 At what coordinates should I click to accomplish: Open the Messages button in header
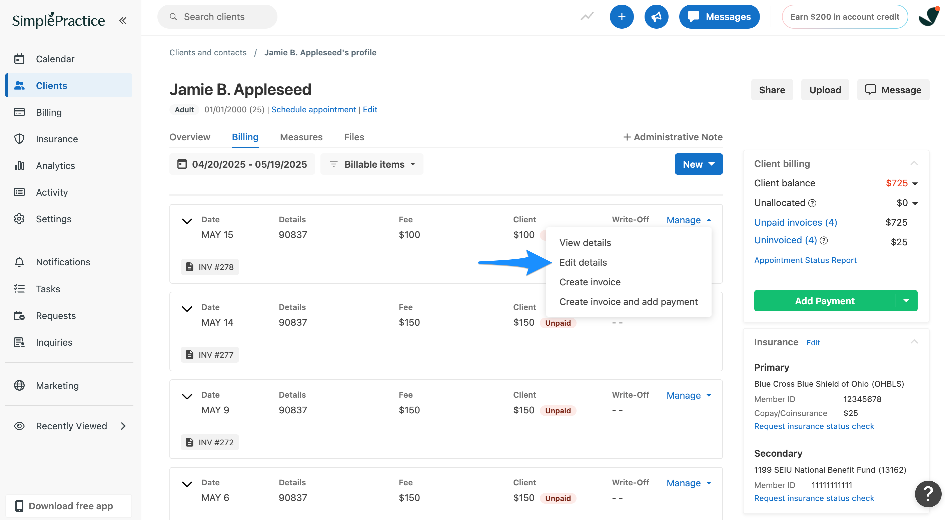click(719, 17)
